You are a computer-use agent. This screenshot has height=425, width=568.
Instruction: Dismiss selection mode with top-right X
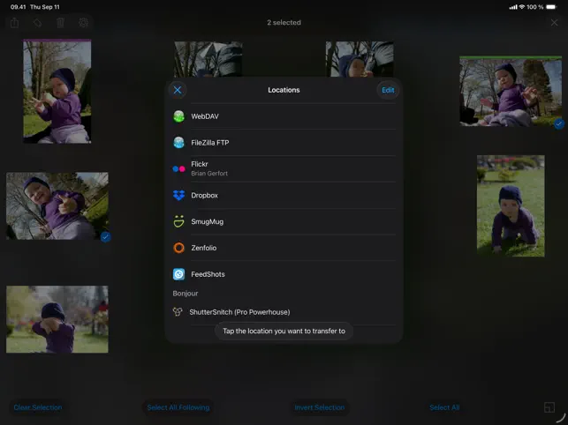pos(554,23)
